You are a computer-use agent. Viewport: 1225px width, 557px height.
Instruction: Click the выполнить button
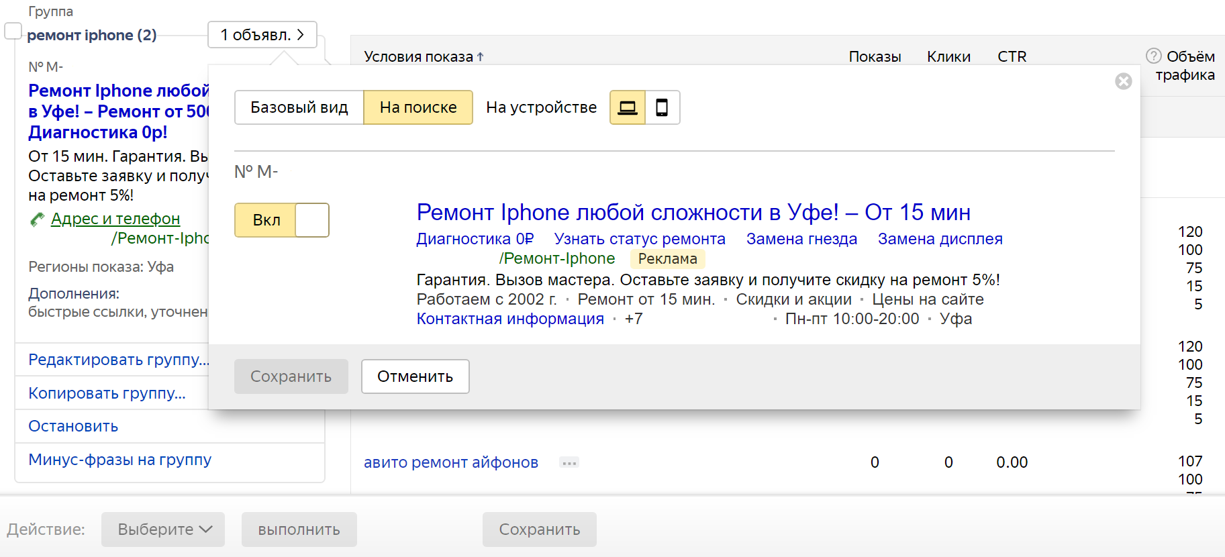click(x=299, y=529)
